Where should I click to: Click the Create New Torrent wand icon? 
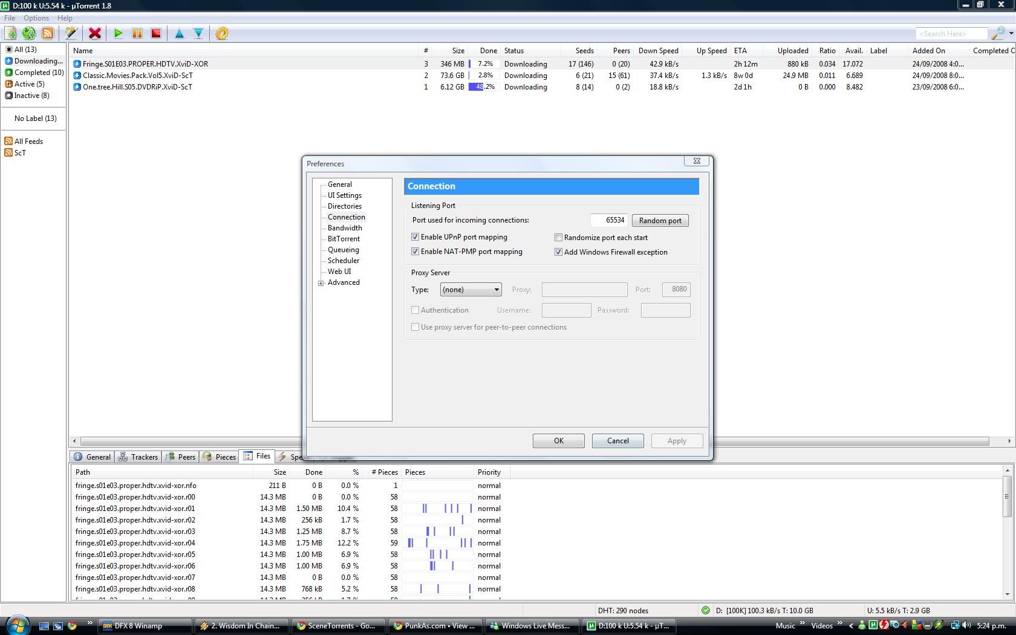(x=71, y=34)
